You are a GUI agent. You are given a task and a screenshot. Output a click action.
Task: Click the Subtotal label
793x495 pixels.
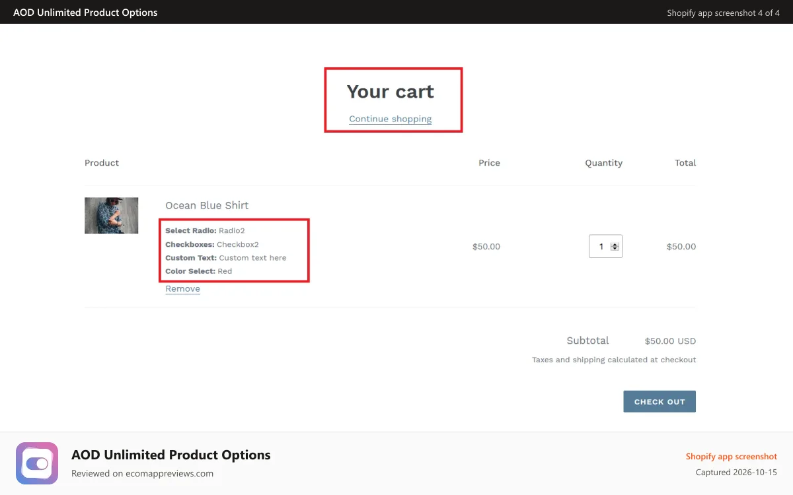[x=587, y=341]
